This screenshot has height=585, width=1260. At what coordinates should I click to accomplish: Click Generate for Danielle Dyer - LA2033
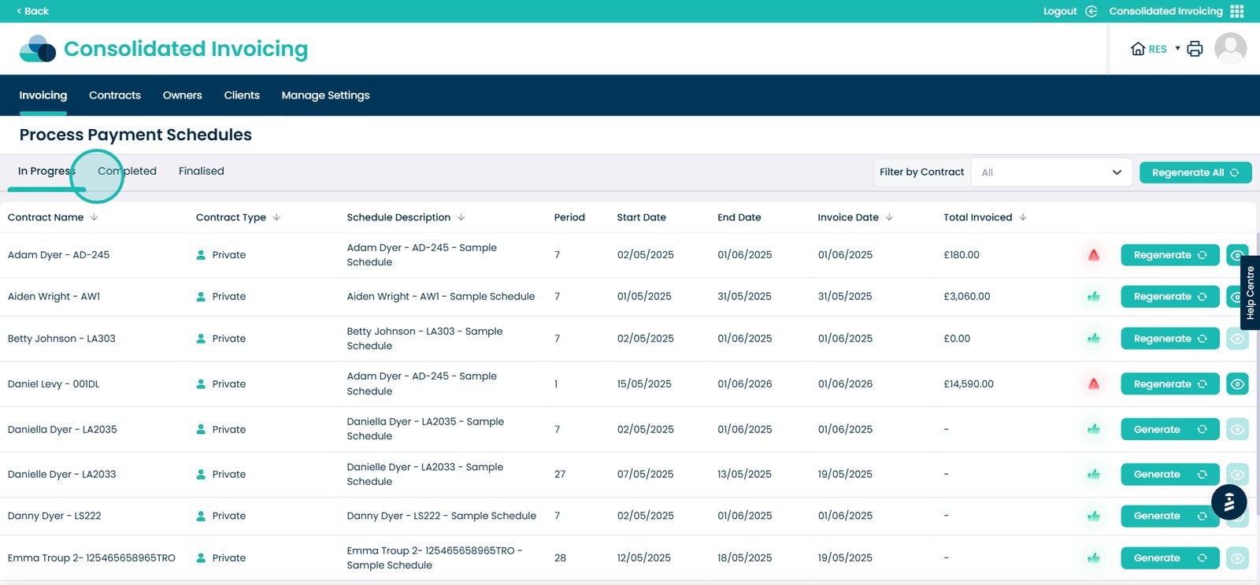[1169, 475]
